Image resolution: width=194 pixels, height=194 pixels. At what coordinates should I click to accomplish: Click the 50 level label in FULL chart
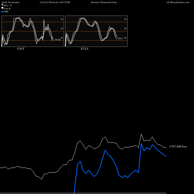click(x=125, y=28)
